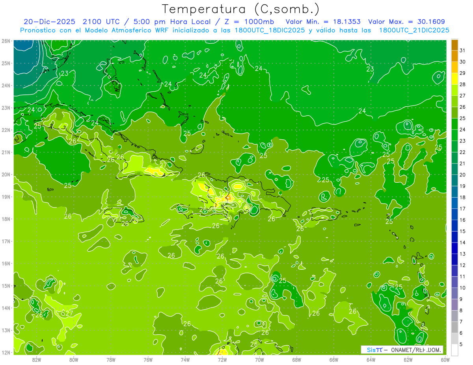473x365 pixels.
Task: Click the 14N latitude axis label
Action: coord(6,308)
